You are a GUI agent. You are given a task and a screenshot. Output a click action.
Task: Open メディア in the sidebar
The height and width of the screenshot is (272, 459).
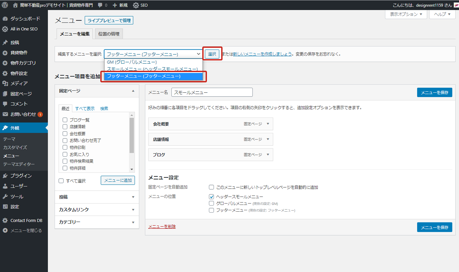point(19,83)
